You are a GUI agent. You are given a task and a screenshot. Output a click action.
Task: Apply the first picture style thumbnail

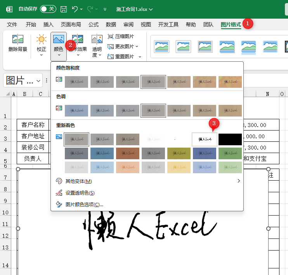coord(161,47)
